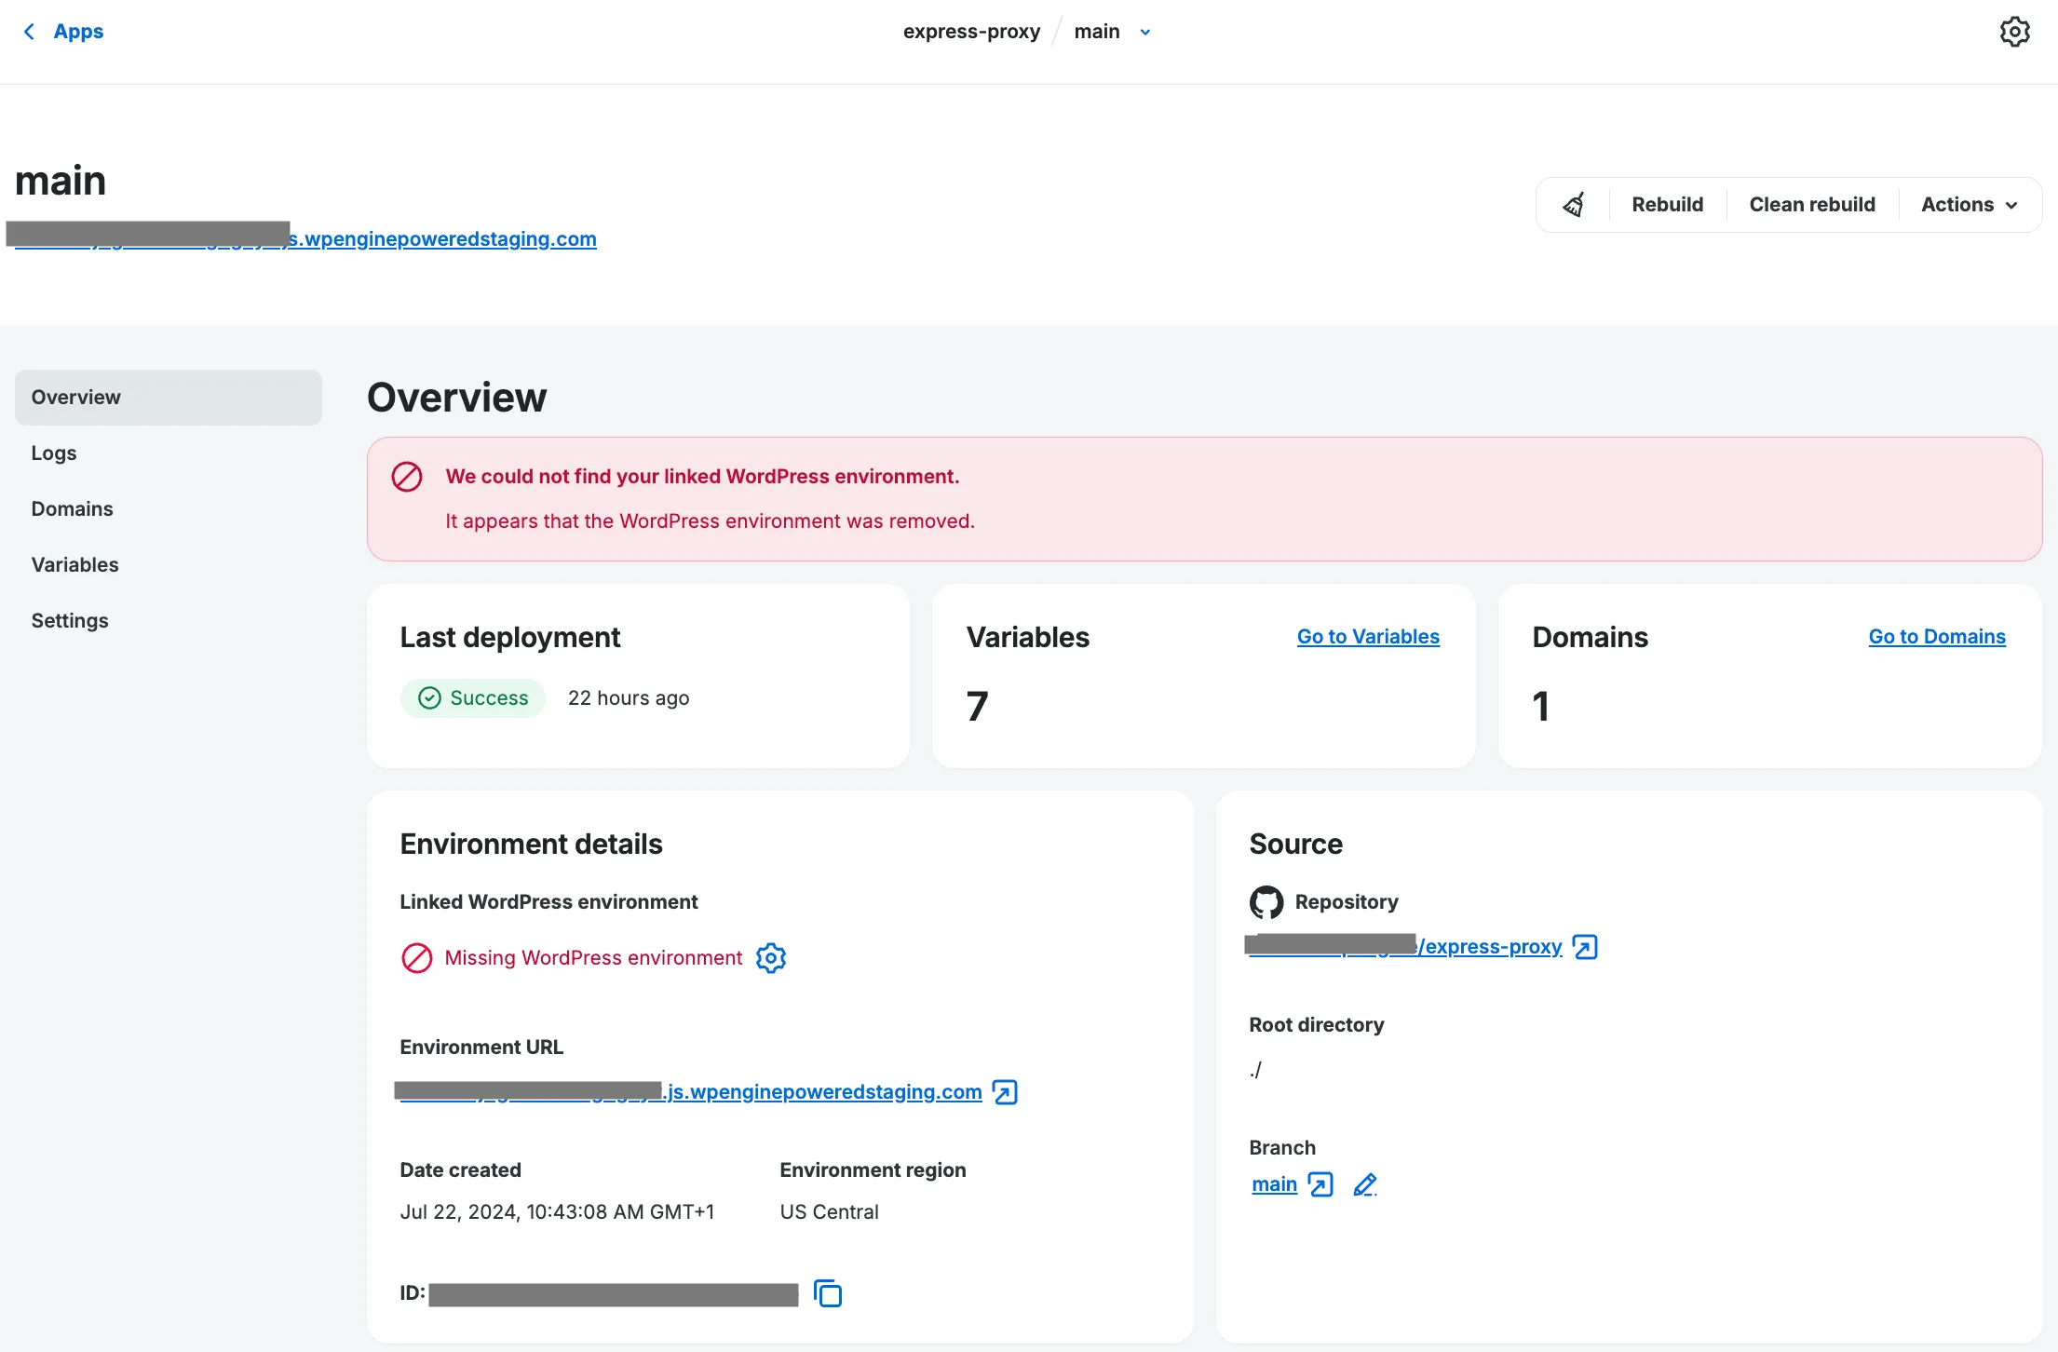Follow the Go to Domains link
Viewport: 2058px width, 1352px height.
pyautogui.click(x=1937, y=637)
